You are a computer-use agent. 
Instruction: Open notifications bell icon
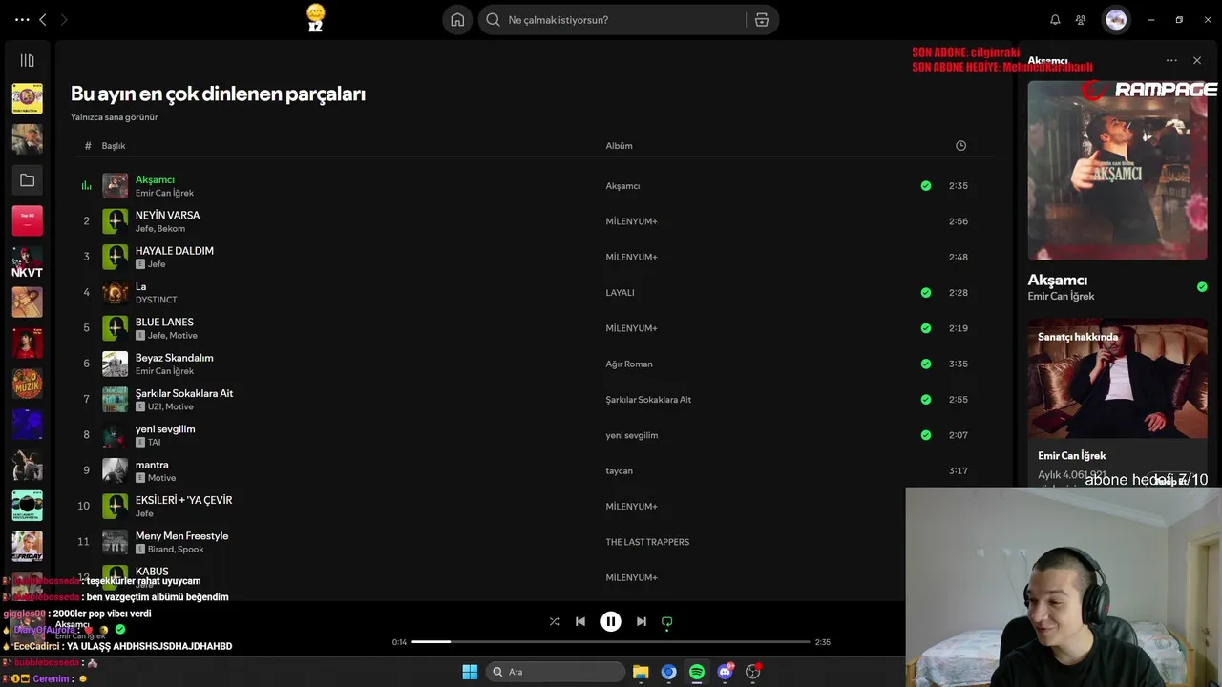(1055, 20)
